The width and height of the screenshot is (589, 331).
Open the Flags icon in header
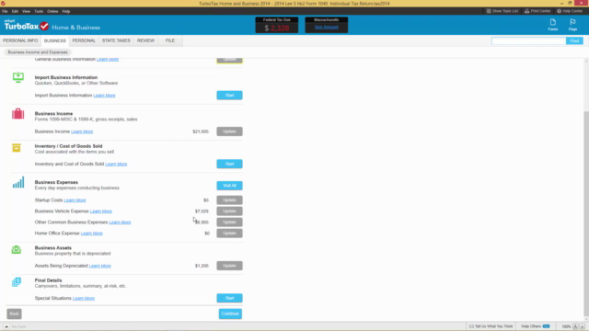[572, 25]
